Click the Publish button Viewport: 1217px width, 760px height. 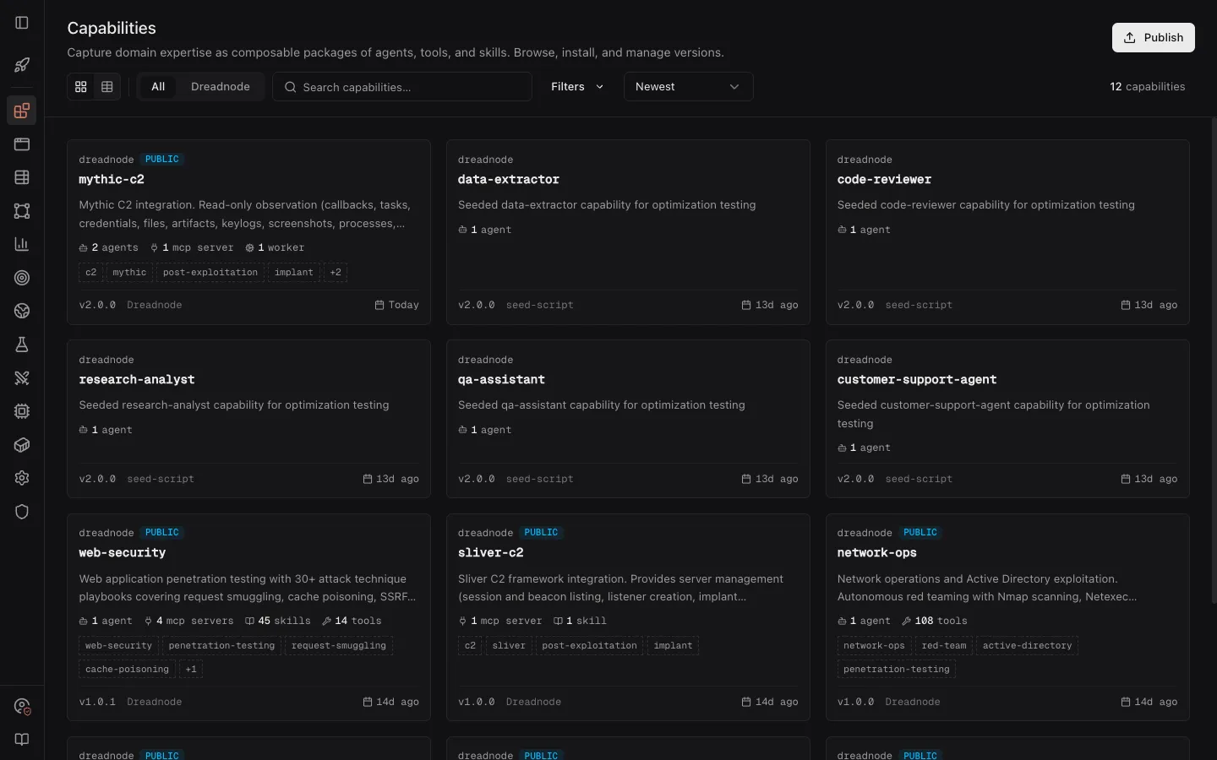[x=1153, y=37]
